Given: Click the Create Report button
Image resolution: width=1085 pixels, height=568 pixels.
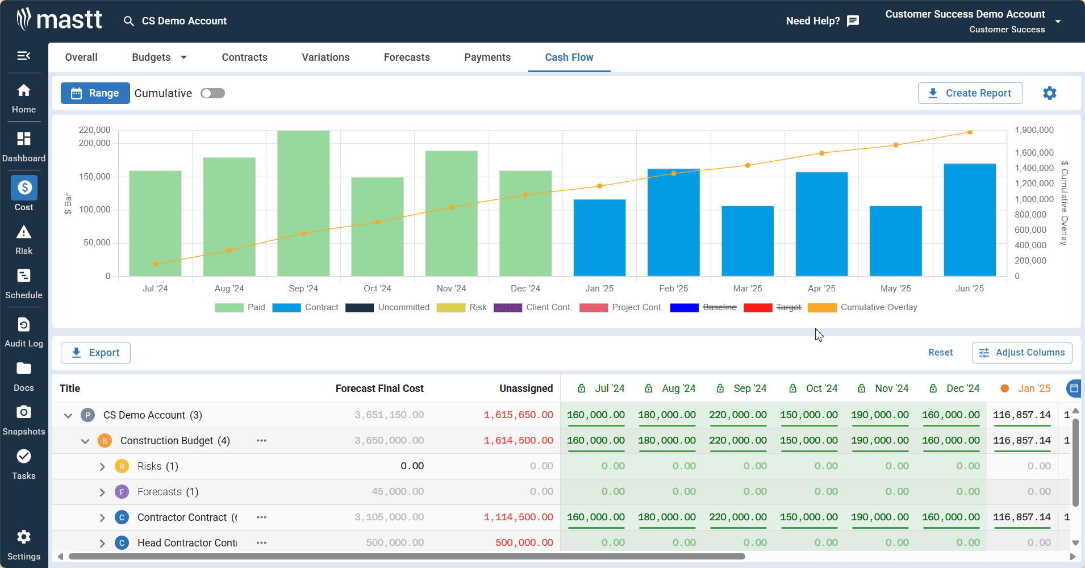Looking at the screenshot, I should [x=969, y=93].
